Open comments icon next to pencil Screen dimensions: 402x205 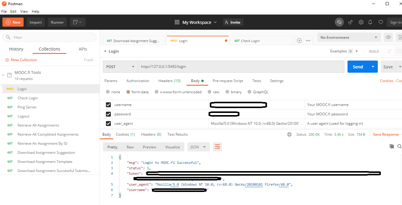[399, 51]
